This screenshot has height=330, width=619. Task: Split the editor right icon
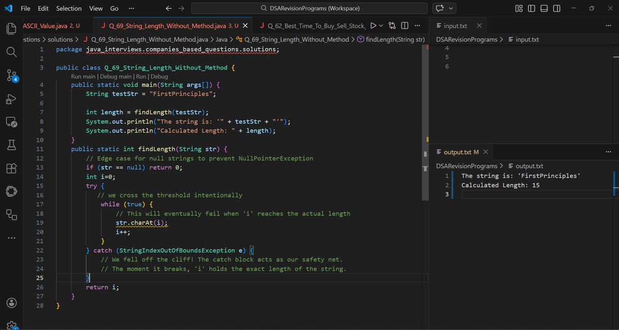pyautogui.click(x=405, y=26)
